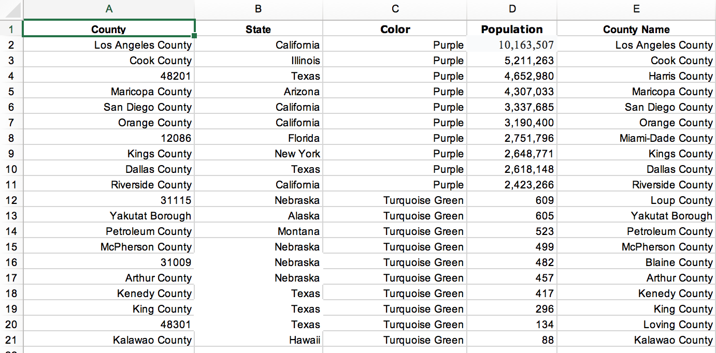Click the population value 88
Screen dimensions: 716x353
pos(512,340)
